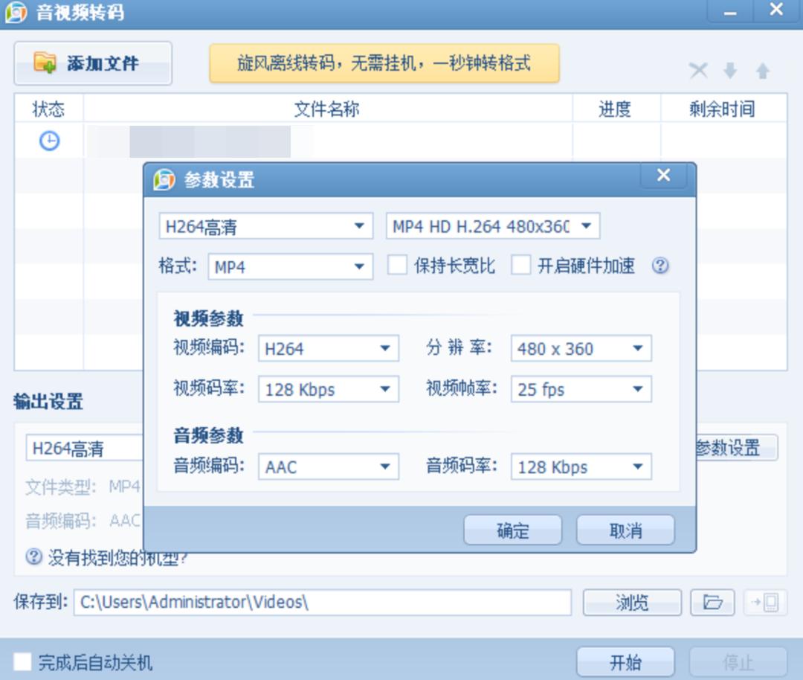Viewport: 803px width, 680px height.
Task: Click the X delete icon in the file toolbar
Action: click(697, 70)
